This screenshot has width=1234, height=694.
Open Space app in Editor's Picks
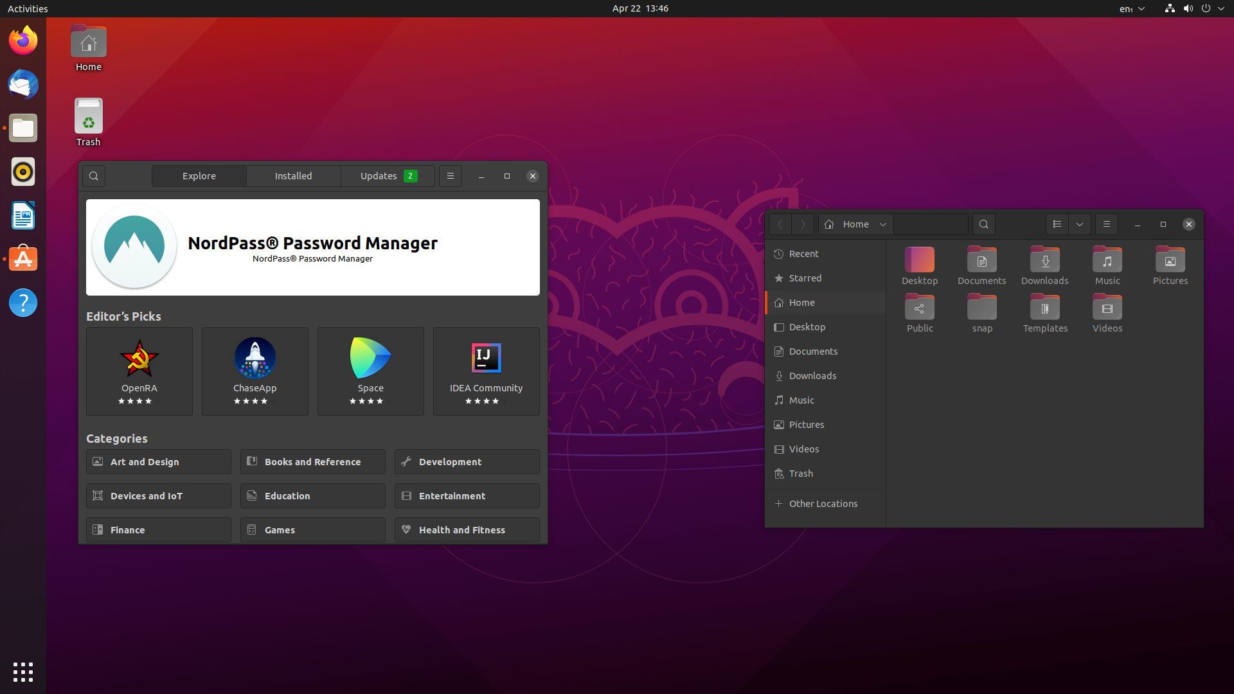tap(371, 371)
